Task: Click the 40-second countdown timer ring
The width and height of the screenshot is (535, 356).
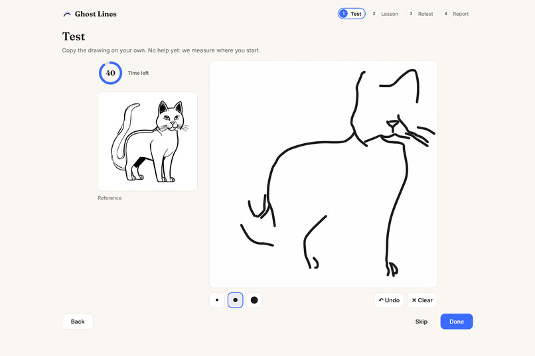Action: pyautogui.click(x=110, y=73)
